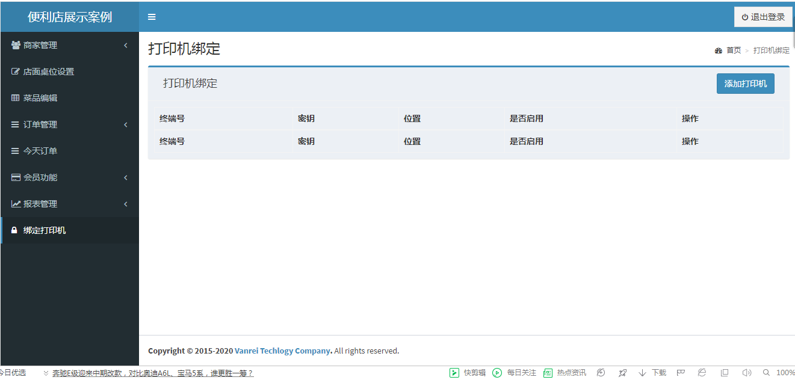The width and height of the screenshot is (795, 380).
Task: Click the 添加打印机 button
Action: click(745, 84)
